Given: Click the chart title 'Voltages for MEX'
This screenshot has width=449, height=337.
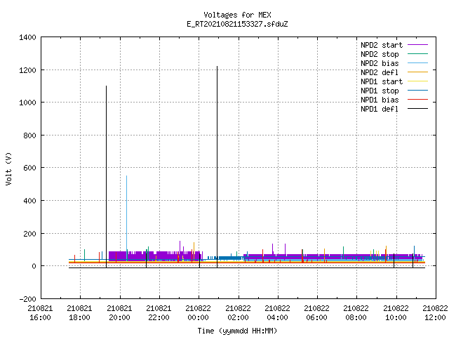Looking at the screenshot, I should (237, 15).
